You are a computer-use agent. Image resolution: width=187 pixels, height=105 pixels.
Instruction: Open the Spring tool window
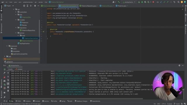click(x=62, y=101)
